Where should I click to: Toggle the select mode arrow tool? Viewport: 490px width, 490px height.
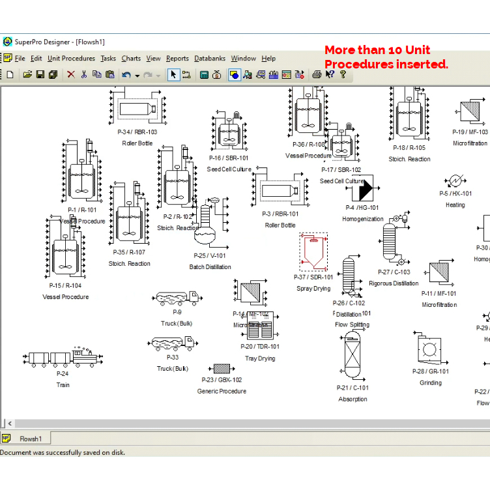[x=173, y=75]
